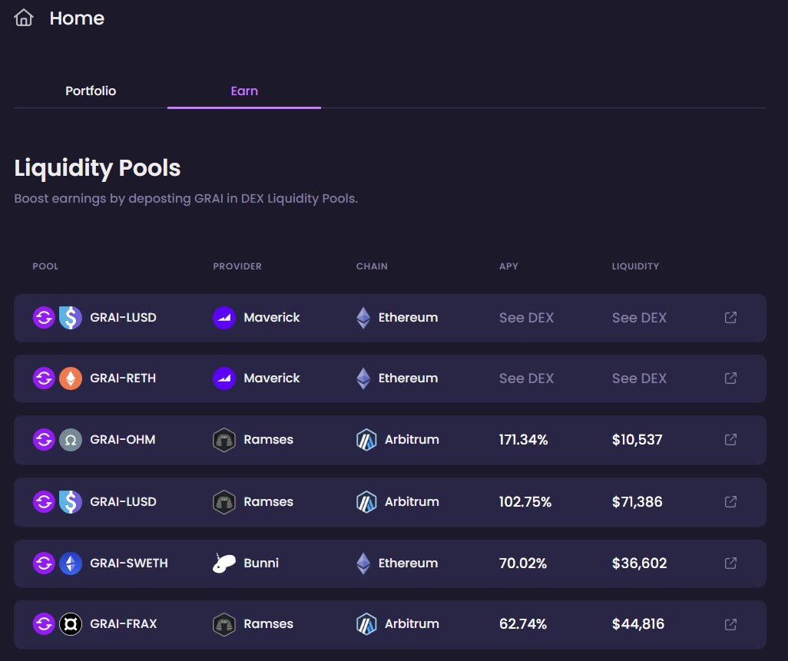
Task: Open external link for GRAI-OHM pool
Action: [x=730, y=439]
